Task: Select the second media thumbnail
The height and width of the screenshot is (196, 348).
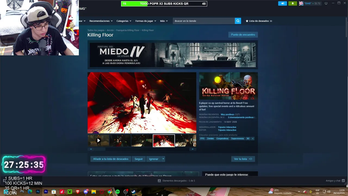Action: (120, 140)
